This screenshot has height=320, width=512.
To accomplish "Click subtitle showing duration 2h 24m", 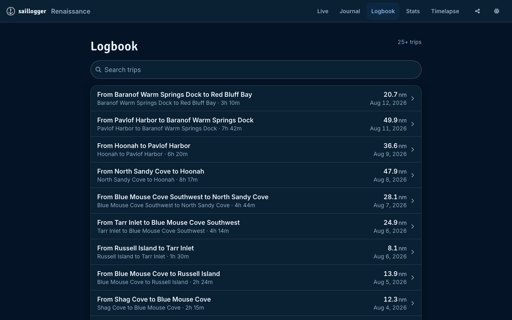I will [x=155, y=282].
